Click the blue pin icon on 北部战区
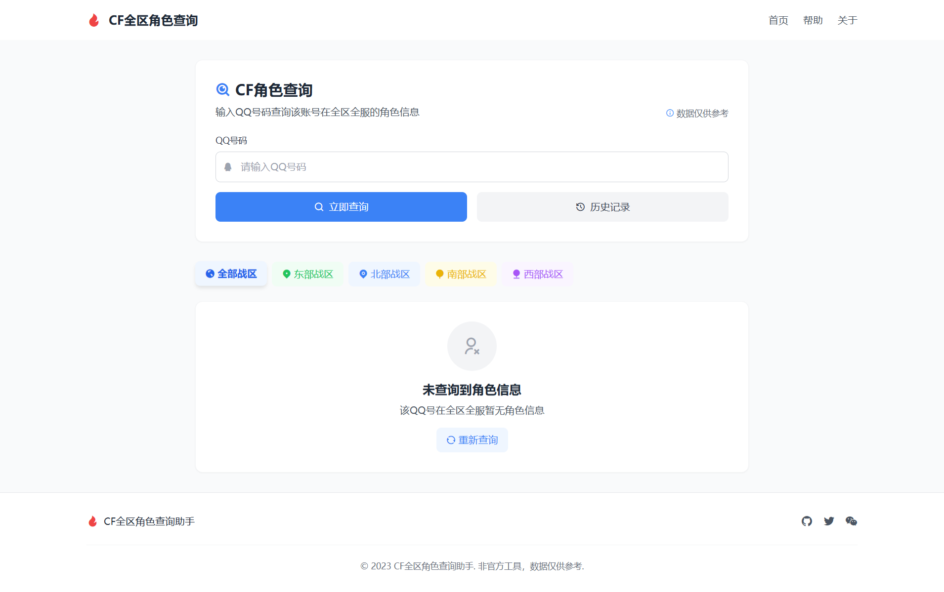 [x=363, y=274]
